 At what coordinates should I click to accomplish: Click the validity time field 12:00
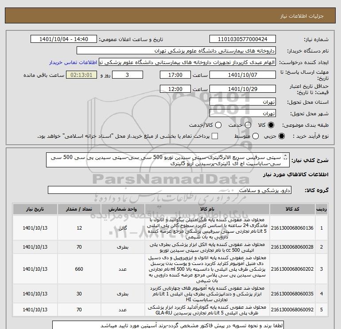175,89
